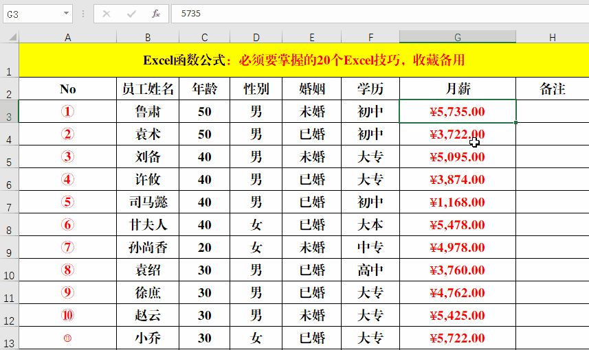589x350 pixels.
Task: Click the 员工姓名 header cell
Action: click(x=148, y=89)
